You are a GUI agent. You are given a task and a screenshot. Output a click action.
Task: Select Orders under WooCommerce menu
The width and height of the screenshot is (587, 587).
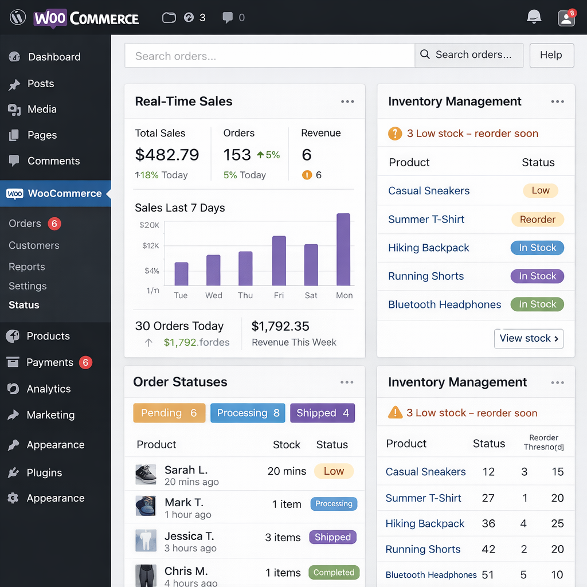pyautogui.click(x=25, y=224)
